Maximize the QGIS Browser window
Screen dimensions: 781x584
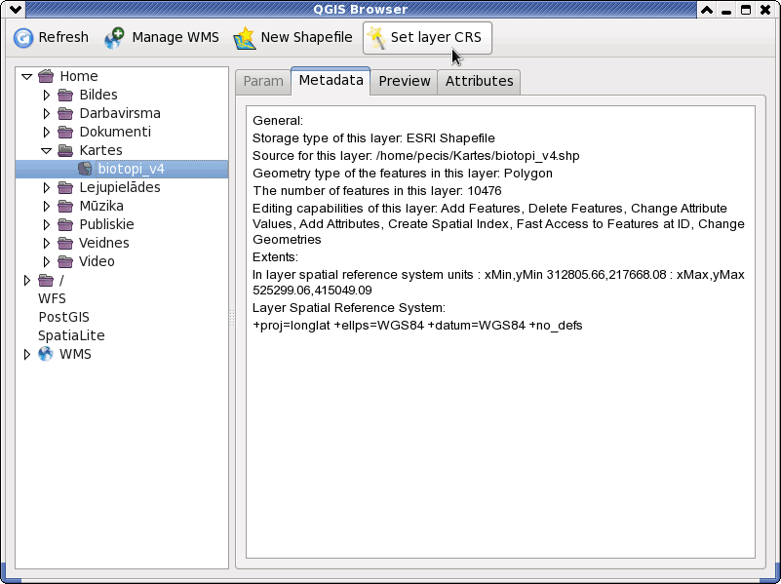click(746, 9)
